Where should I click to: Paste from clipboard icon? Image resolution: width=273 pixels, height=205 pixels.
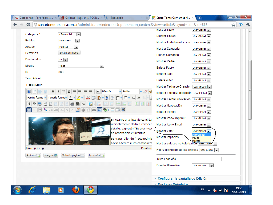point(99,98)
